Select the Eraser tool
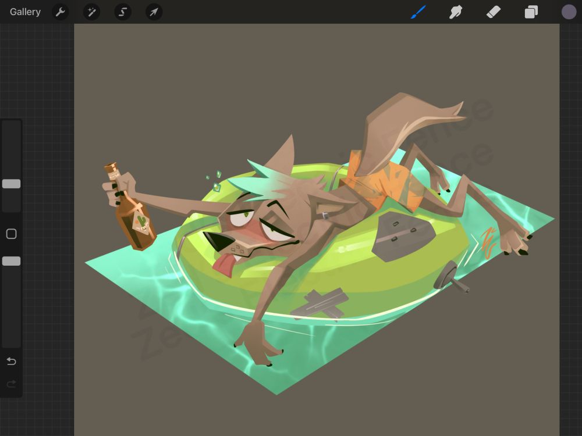Viewport: 582px width, 436px height. 494,12
